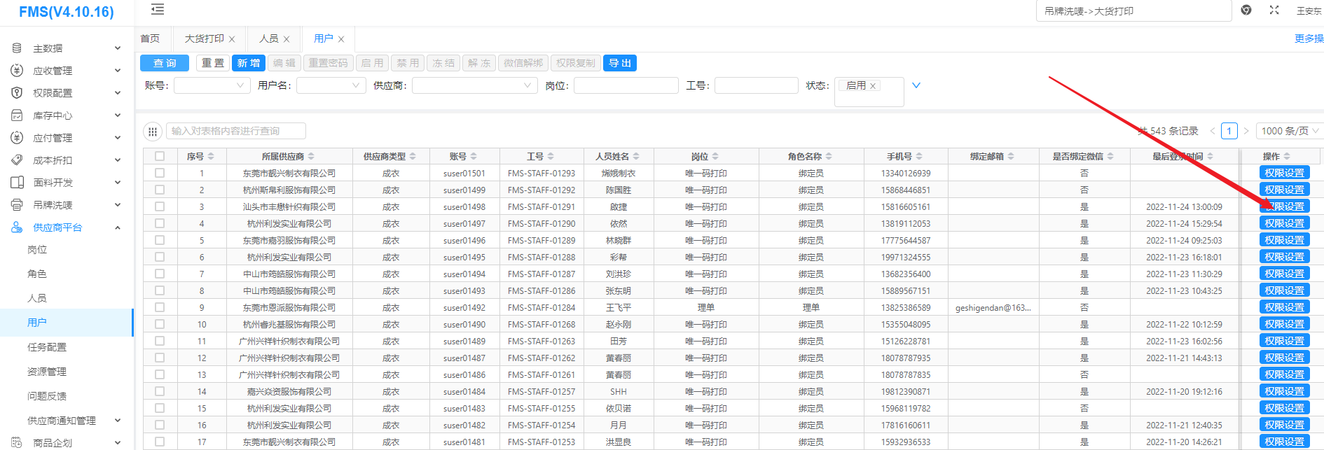1324x450 pixels.
Task: Click the table content search input
Action: [236, 131]
